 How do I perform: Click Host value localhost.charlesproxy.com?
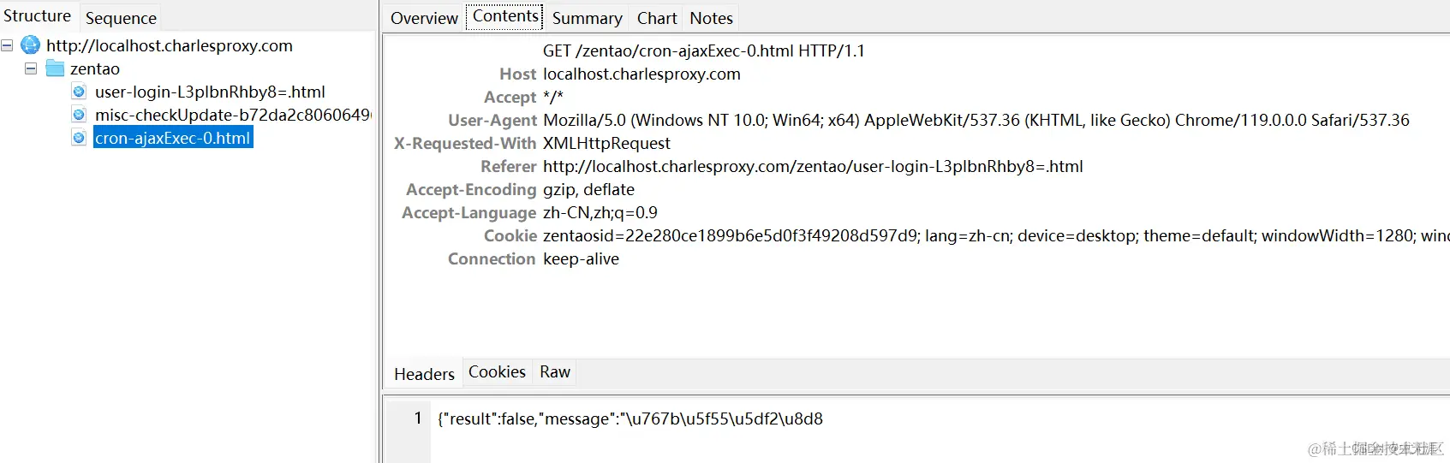pyautogui.click(x=641, y=74)
